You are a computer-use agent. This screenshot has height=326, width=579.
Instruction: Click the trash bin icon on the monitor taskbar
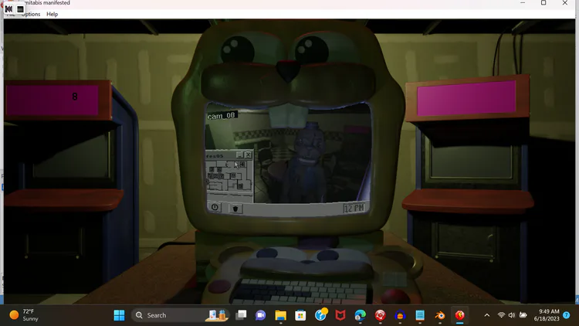pyautogui.click(x=235, y=209)
